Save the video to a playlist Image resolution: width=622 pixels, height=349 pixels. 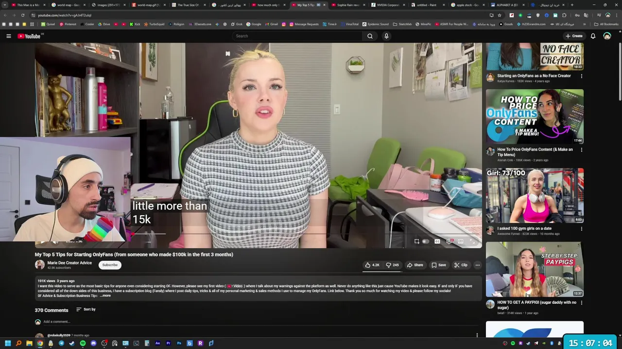click(439, 265)
